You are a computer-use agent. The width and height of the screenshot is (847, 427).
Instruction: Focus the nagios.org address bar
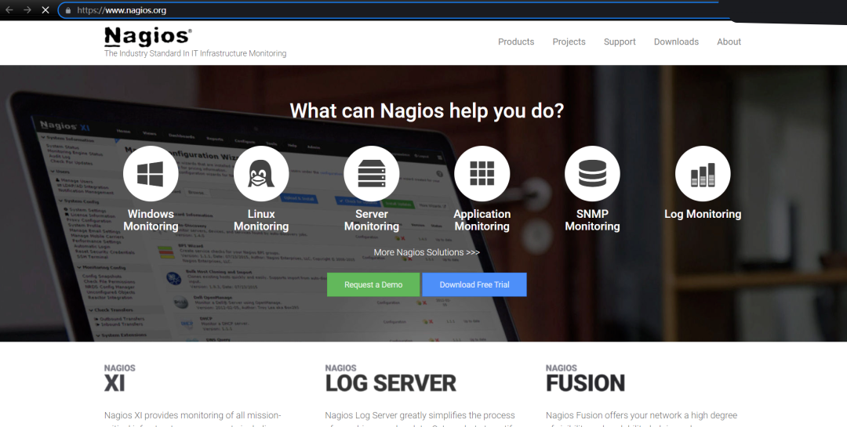click(394, 10)
